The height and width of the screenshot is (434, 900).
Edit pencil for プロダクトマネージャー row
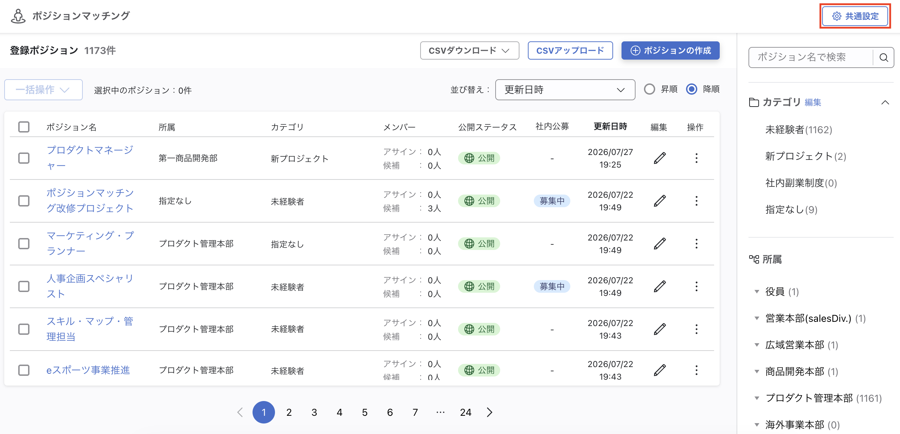[660, 158]
